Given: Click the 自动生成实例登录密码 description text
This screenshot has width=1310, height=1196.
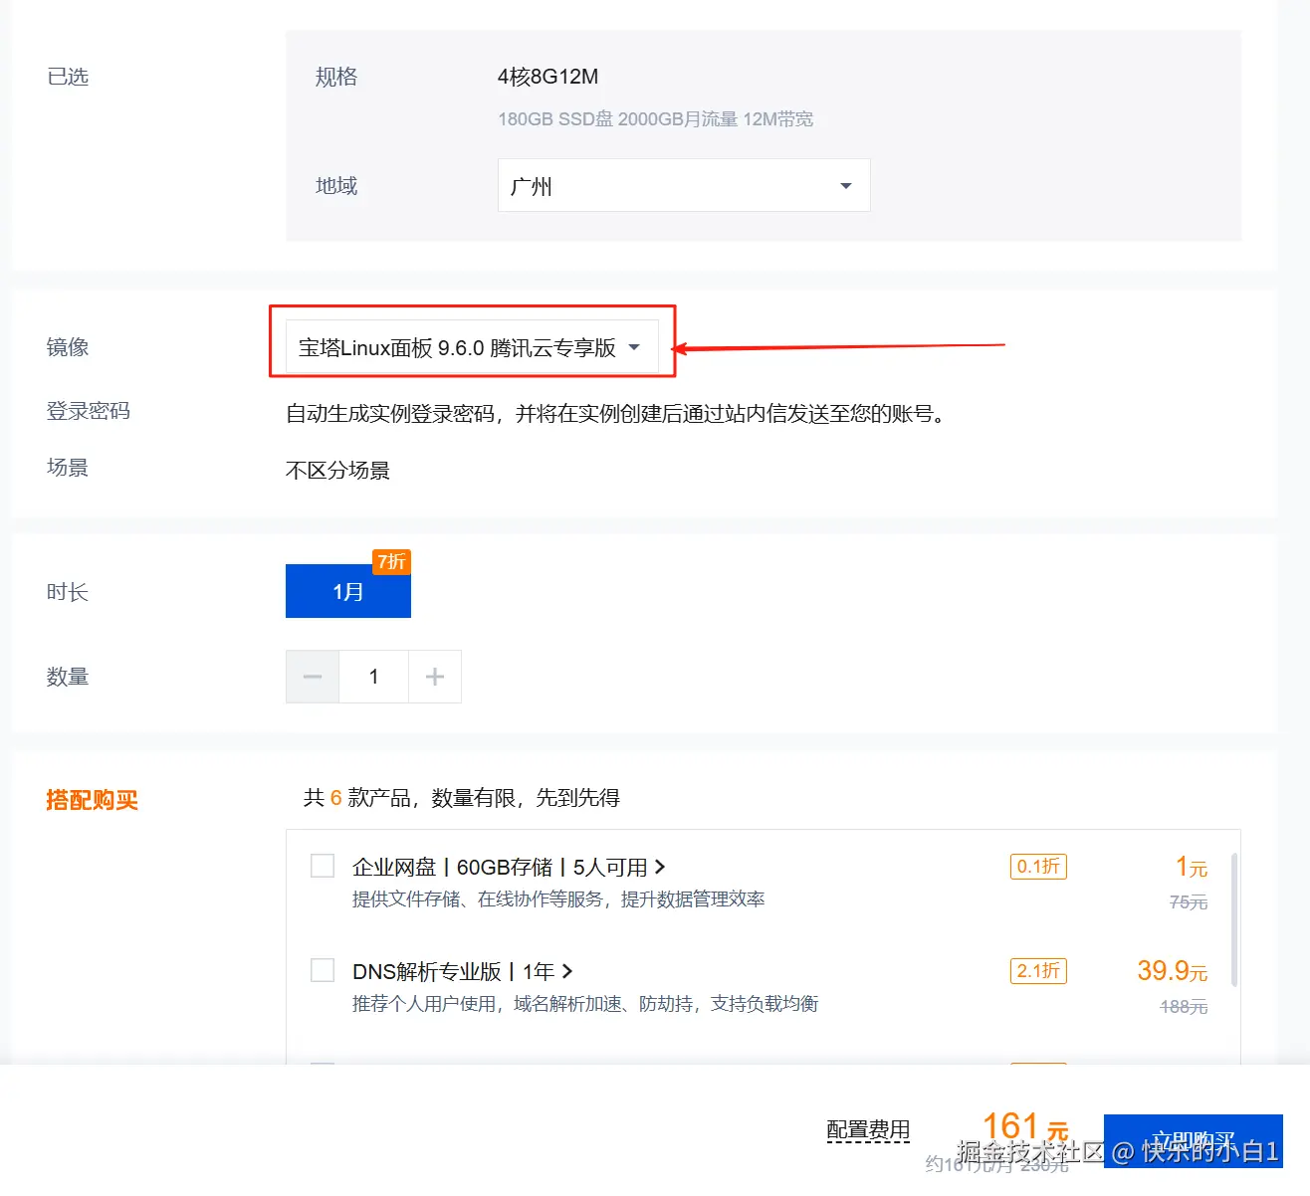Looking at the screenshot, I should point(615,413).
